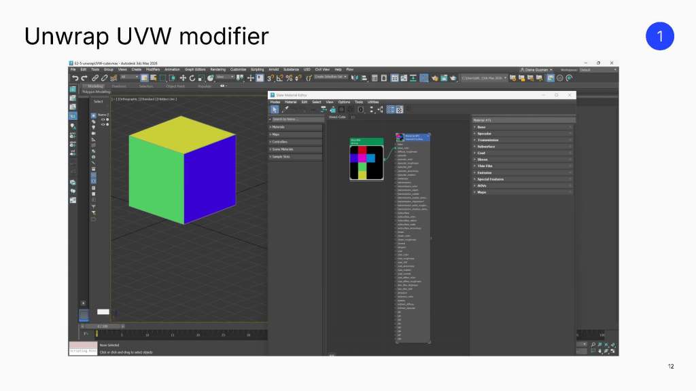Viewport: 696px width, 391px height.
Task: Click the Undo arrow icon
Action: [75, 78]
